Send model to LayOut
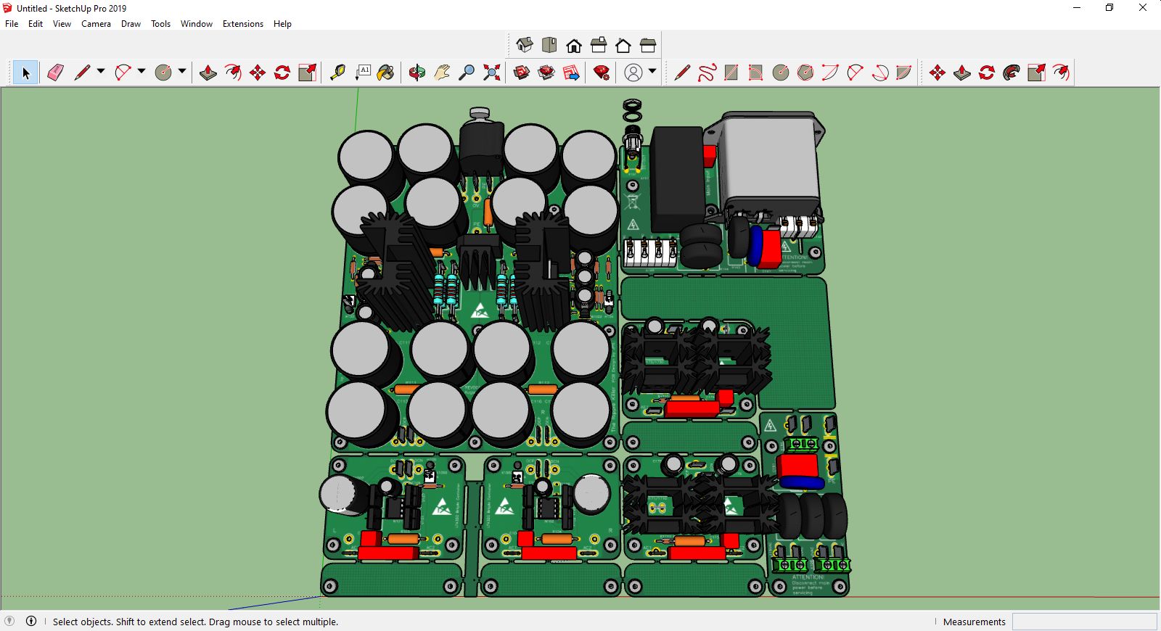The image size is (1161, 631). coord(571,73)
